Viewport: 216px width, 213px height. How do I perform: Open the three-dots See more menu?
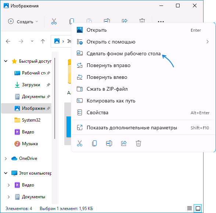pos(161,22)
